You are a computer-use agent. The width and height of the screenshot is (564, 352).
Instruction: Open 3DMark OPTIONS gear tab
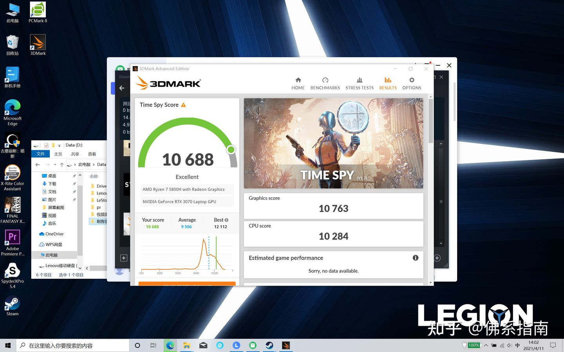coord(412,83)
